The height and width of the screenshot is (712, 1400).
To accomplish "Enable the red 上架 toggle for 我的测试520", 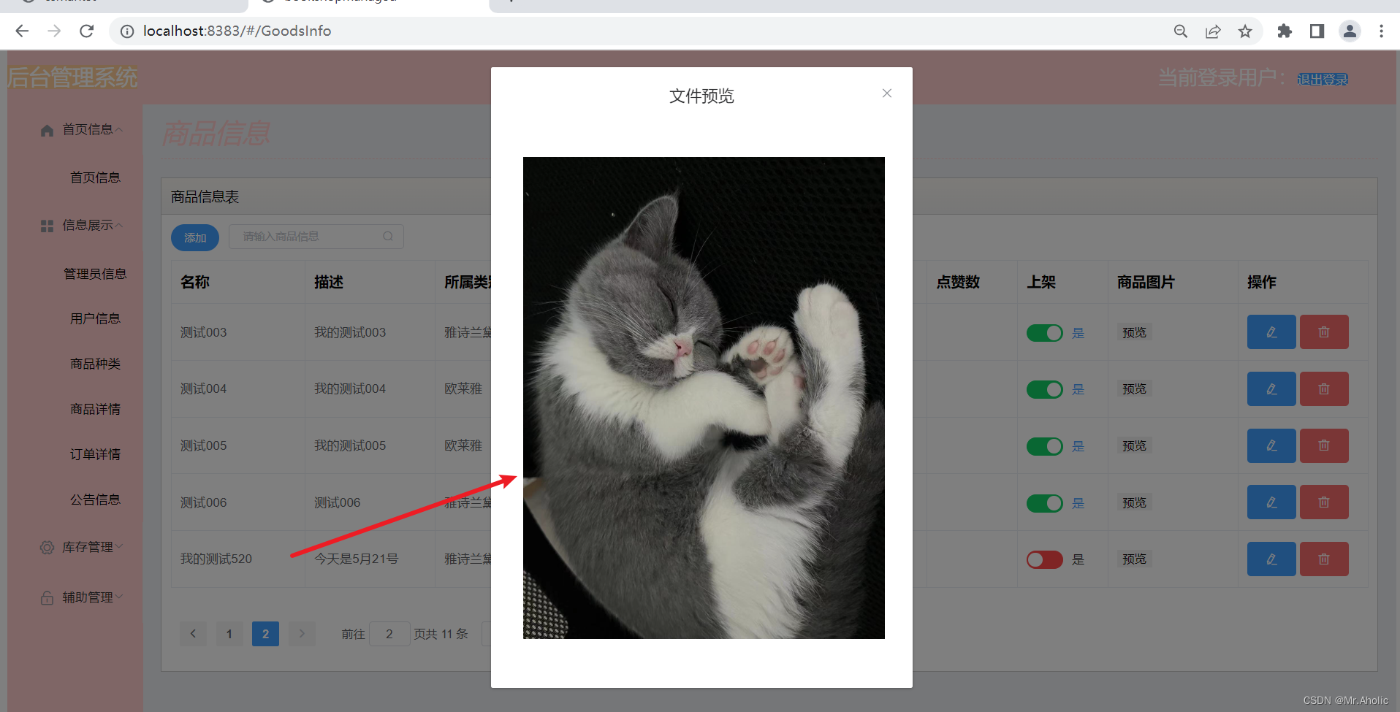I will pos(1044,559).
